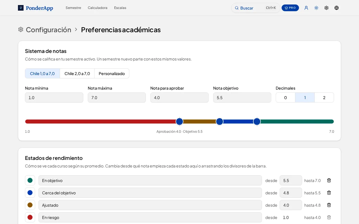The height and width of the screenshot is (224, 359).
Task: Edit the "Cerca del objetivo" name field
Action: [150, 193]
